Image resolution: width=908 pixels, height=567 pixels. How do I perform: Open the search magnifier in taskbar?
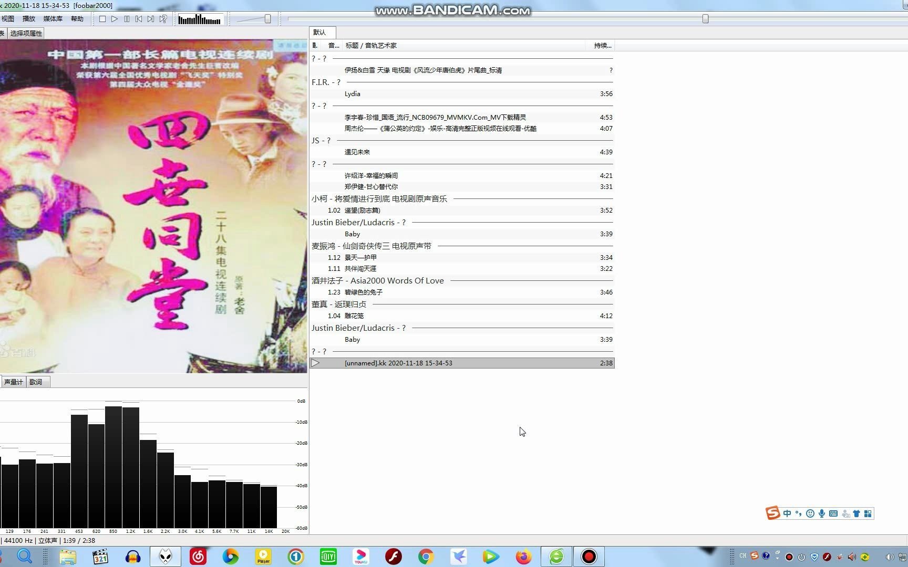click(25, 556)
